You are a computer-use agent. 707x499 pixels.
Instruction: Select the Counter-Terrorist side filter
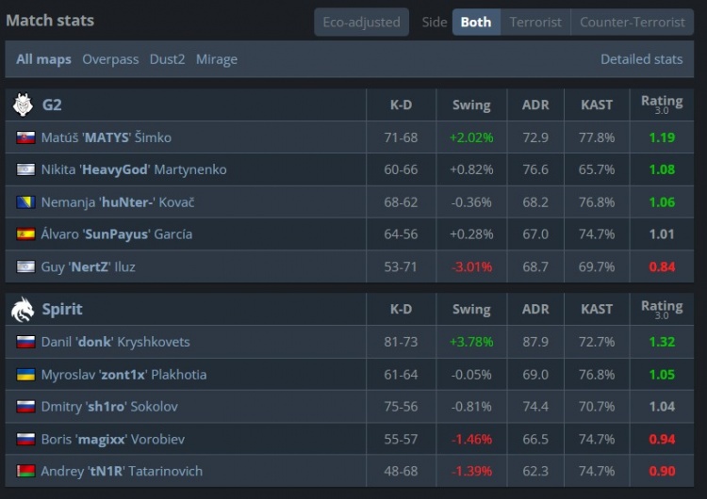tap(633, 22)
